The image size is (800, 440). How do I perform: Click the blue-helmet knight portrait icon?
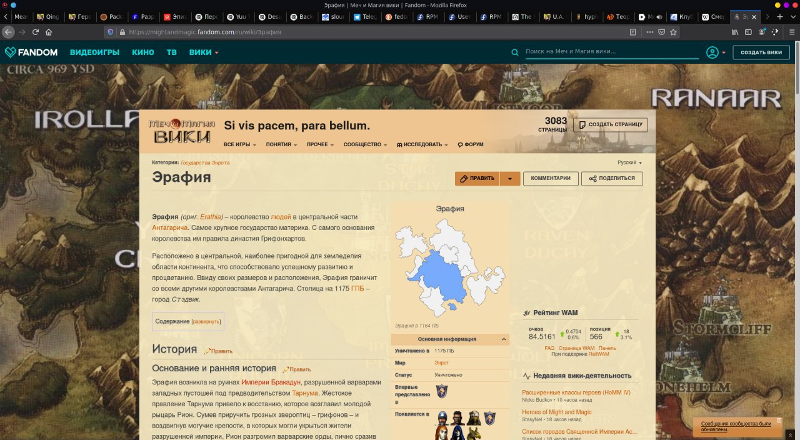[442, 418]
